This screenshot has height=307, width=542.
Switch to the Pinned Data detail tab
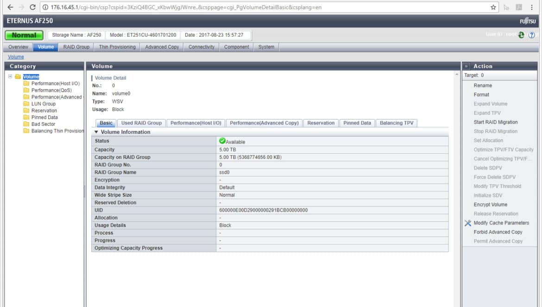(x=357, y=123)
